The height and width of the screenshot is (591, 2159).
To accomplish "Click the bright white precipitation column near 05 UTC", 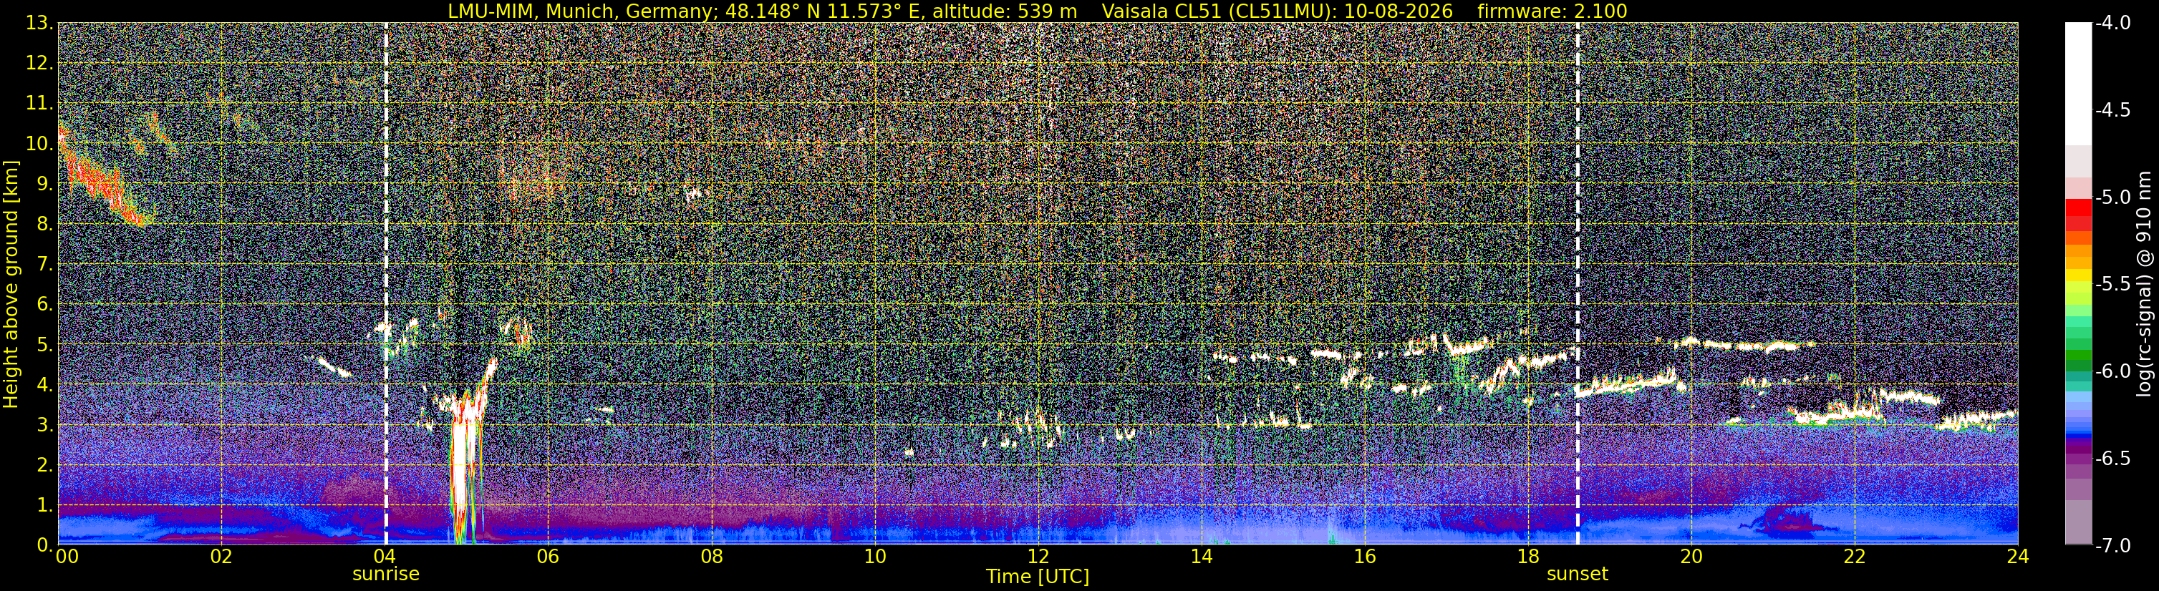I will [x=463, y=469].
